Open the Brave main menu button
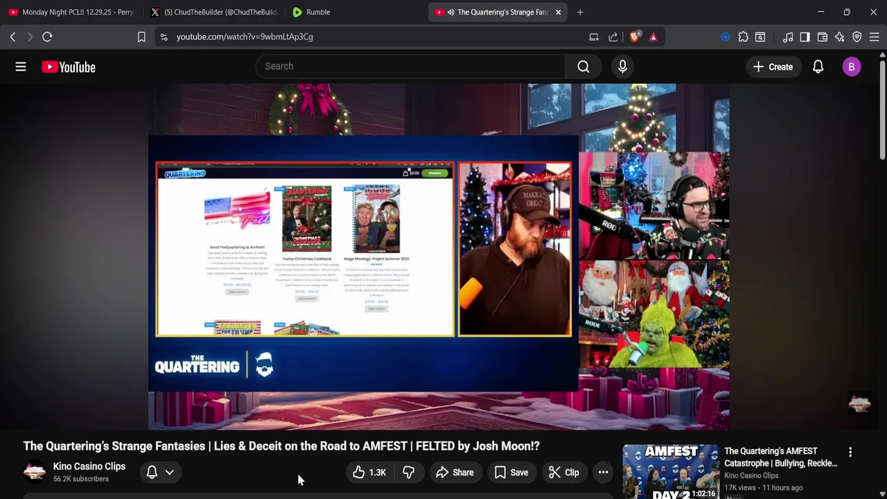 tap(874, 37)
